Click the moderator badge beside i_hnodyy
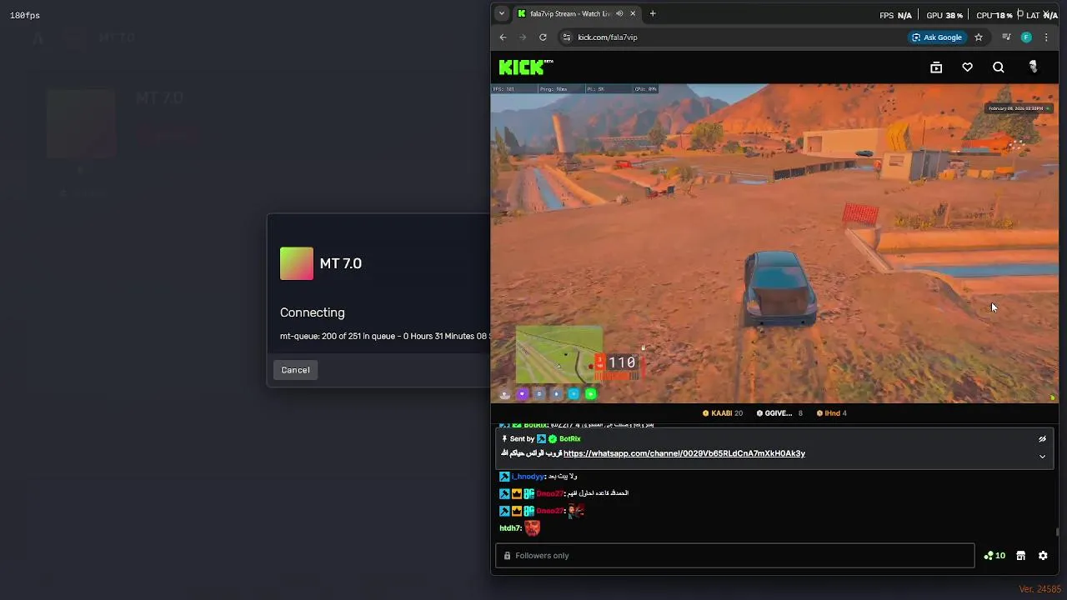Viewport: 1067px width, 600px height. coord(504,477)
